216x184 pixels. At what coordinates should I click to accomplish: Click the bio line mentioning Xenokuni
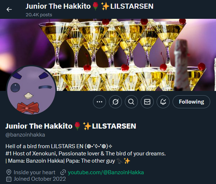coord(85,154)
